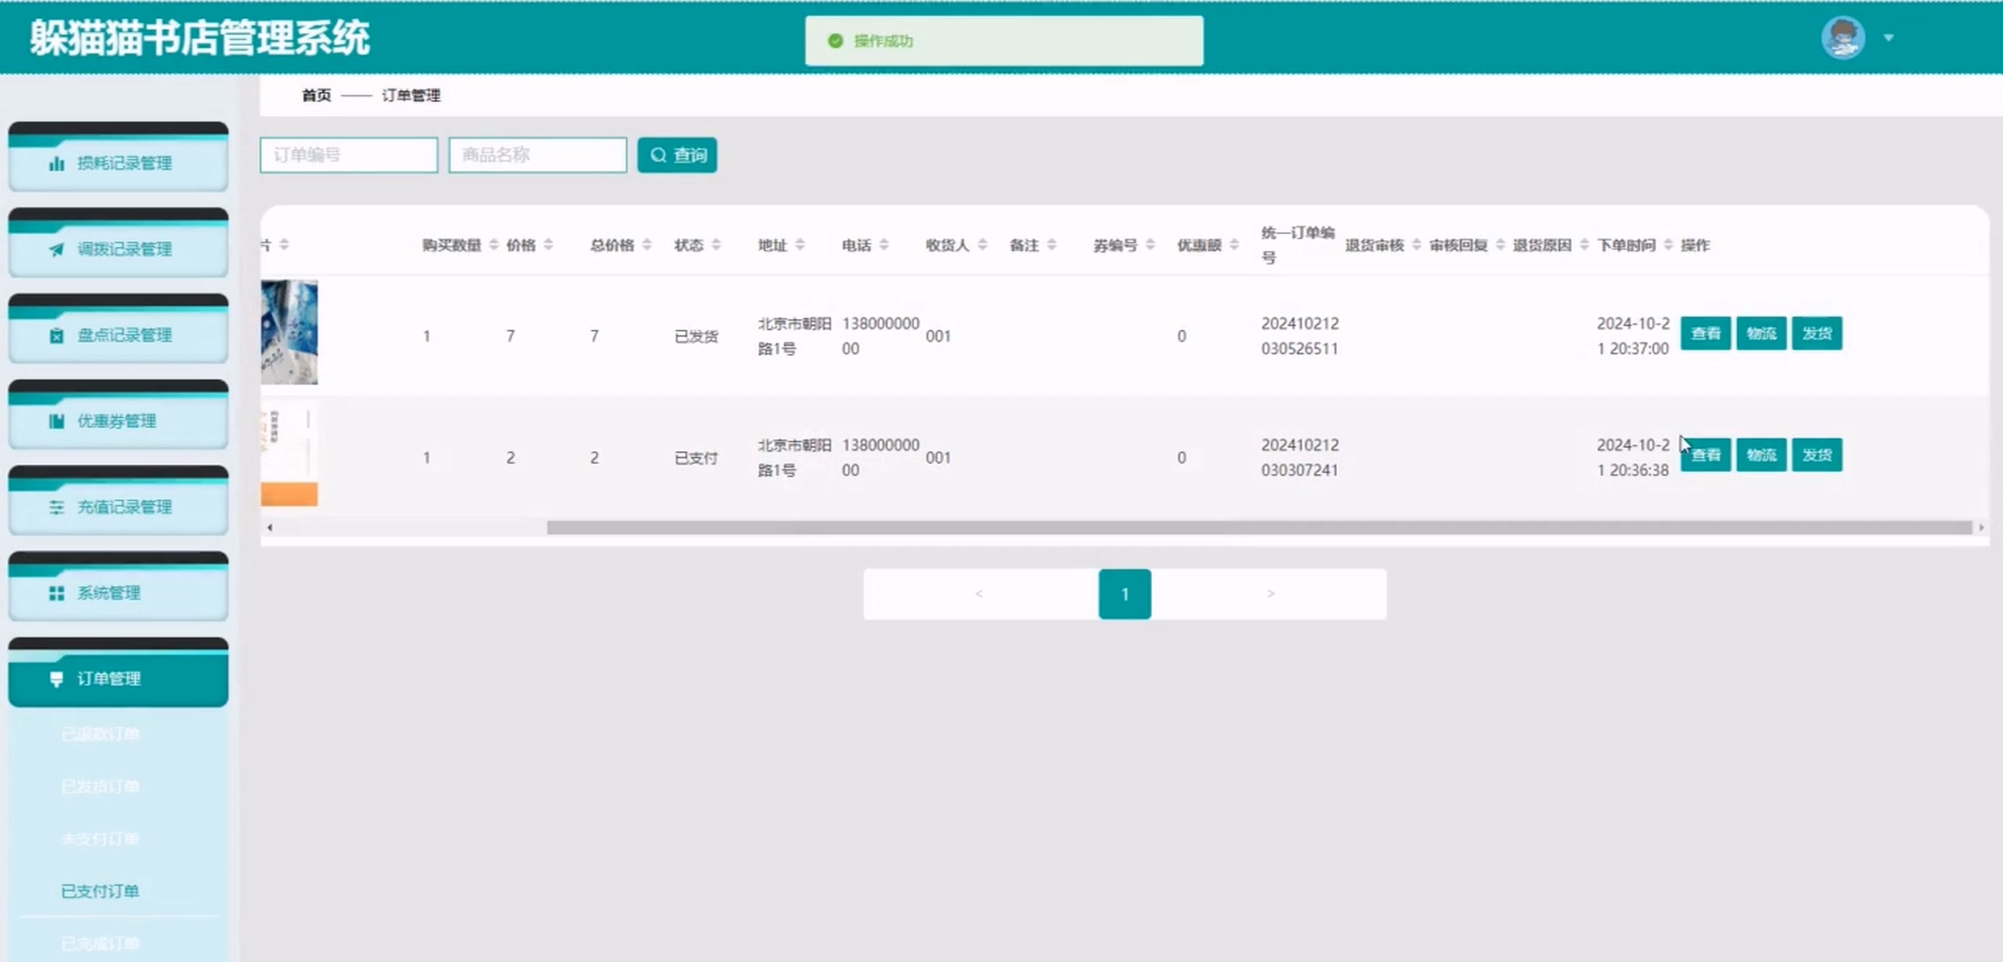Image resolution: width=2003 pixels, height=962 pixels.
Task: Sort by the 购买数量 column arrows
Action: (x=493, y=246)
